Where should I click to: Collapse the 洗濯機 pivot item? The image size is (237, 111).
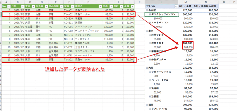(x=150, y=88)
